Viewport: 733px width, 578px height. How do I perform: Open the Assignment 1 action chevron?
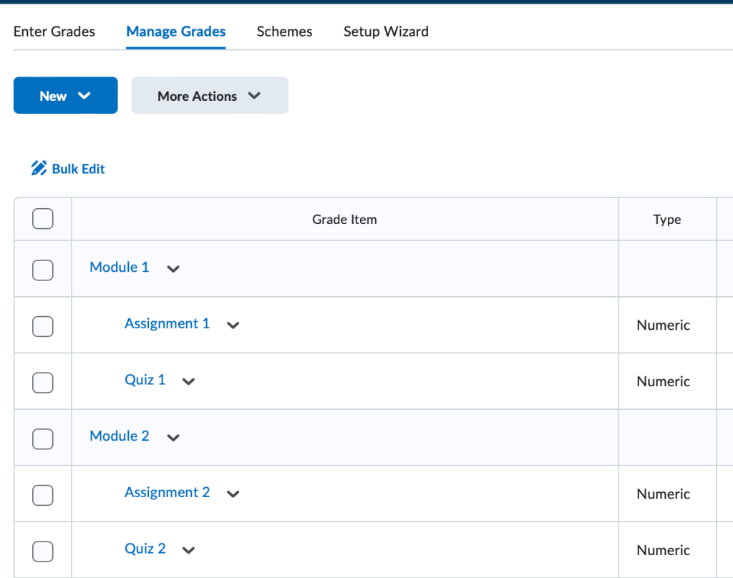[x=232, y=325]
